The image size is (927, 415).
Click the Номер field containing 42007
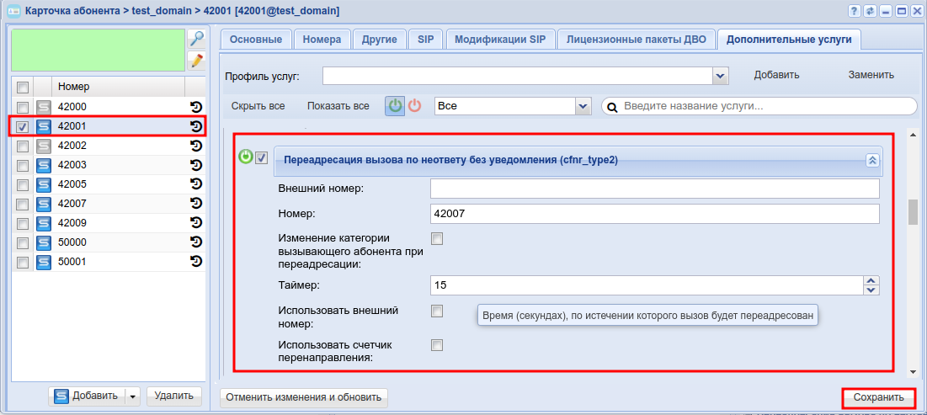click(655, 214)
